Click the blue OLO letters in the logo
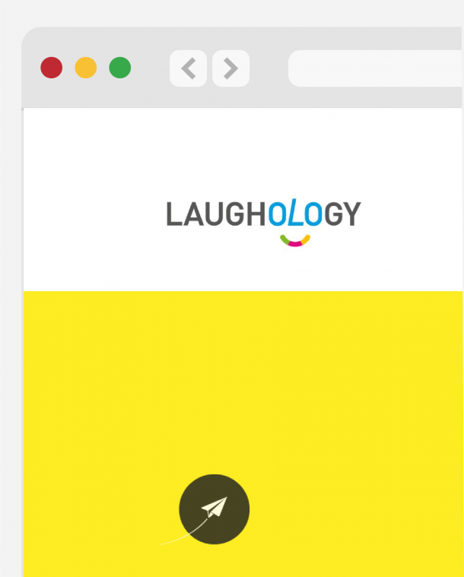Screen dimensions: 464x577 point(295,213)
